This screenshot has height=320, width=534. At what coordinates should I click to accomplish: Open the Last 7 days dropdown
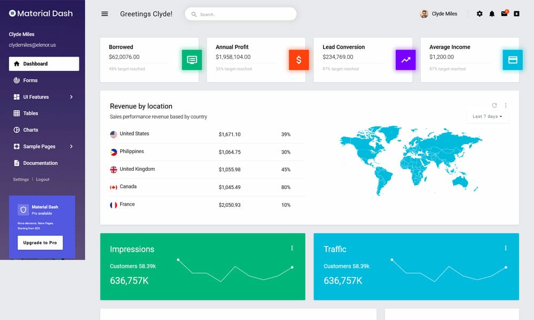tap(488, 117)
